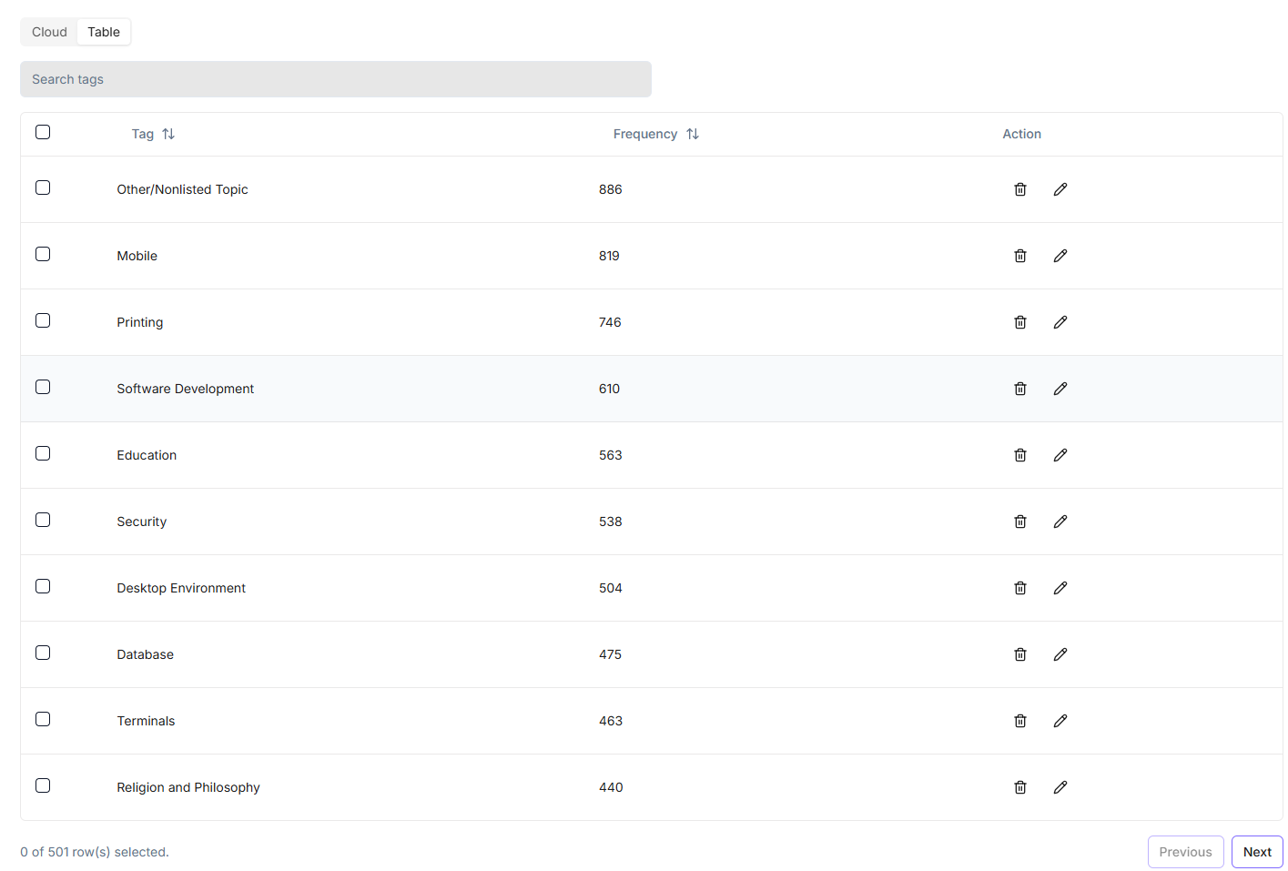Toggle the select-all checkbox in header
This screenshot has height=871, width=1288.
43,132
